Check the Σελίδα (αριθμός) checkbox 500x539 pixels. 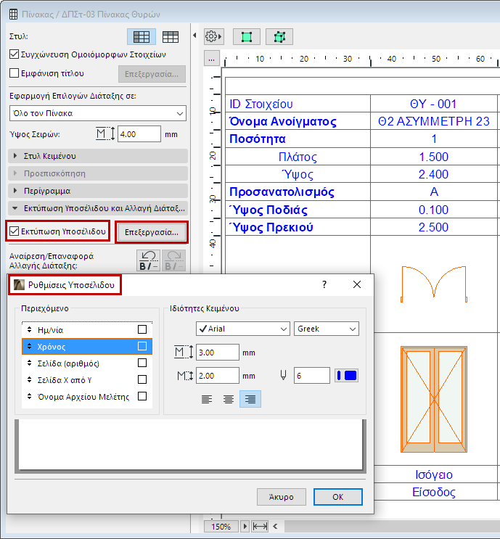142,363
